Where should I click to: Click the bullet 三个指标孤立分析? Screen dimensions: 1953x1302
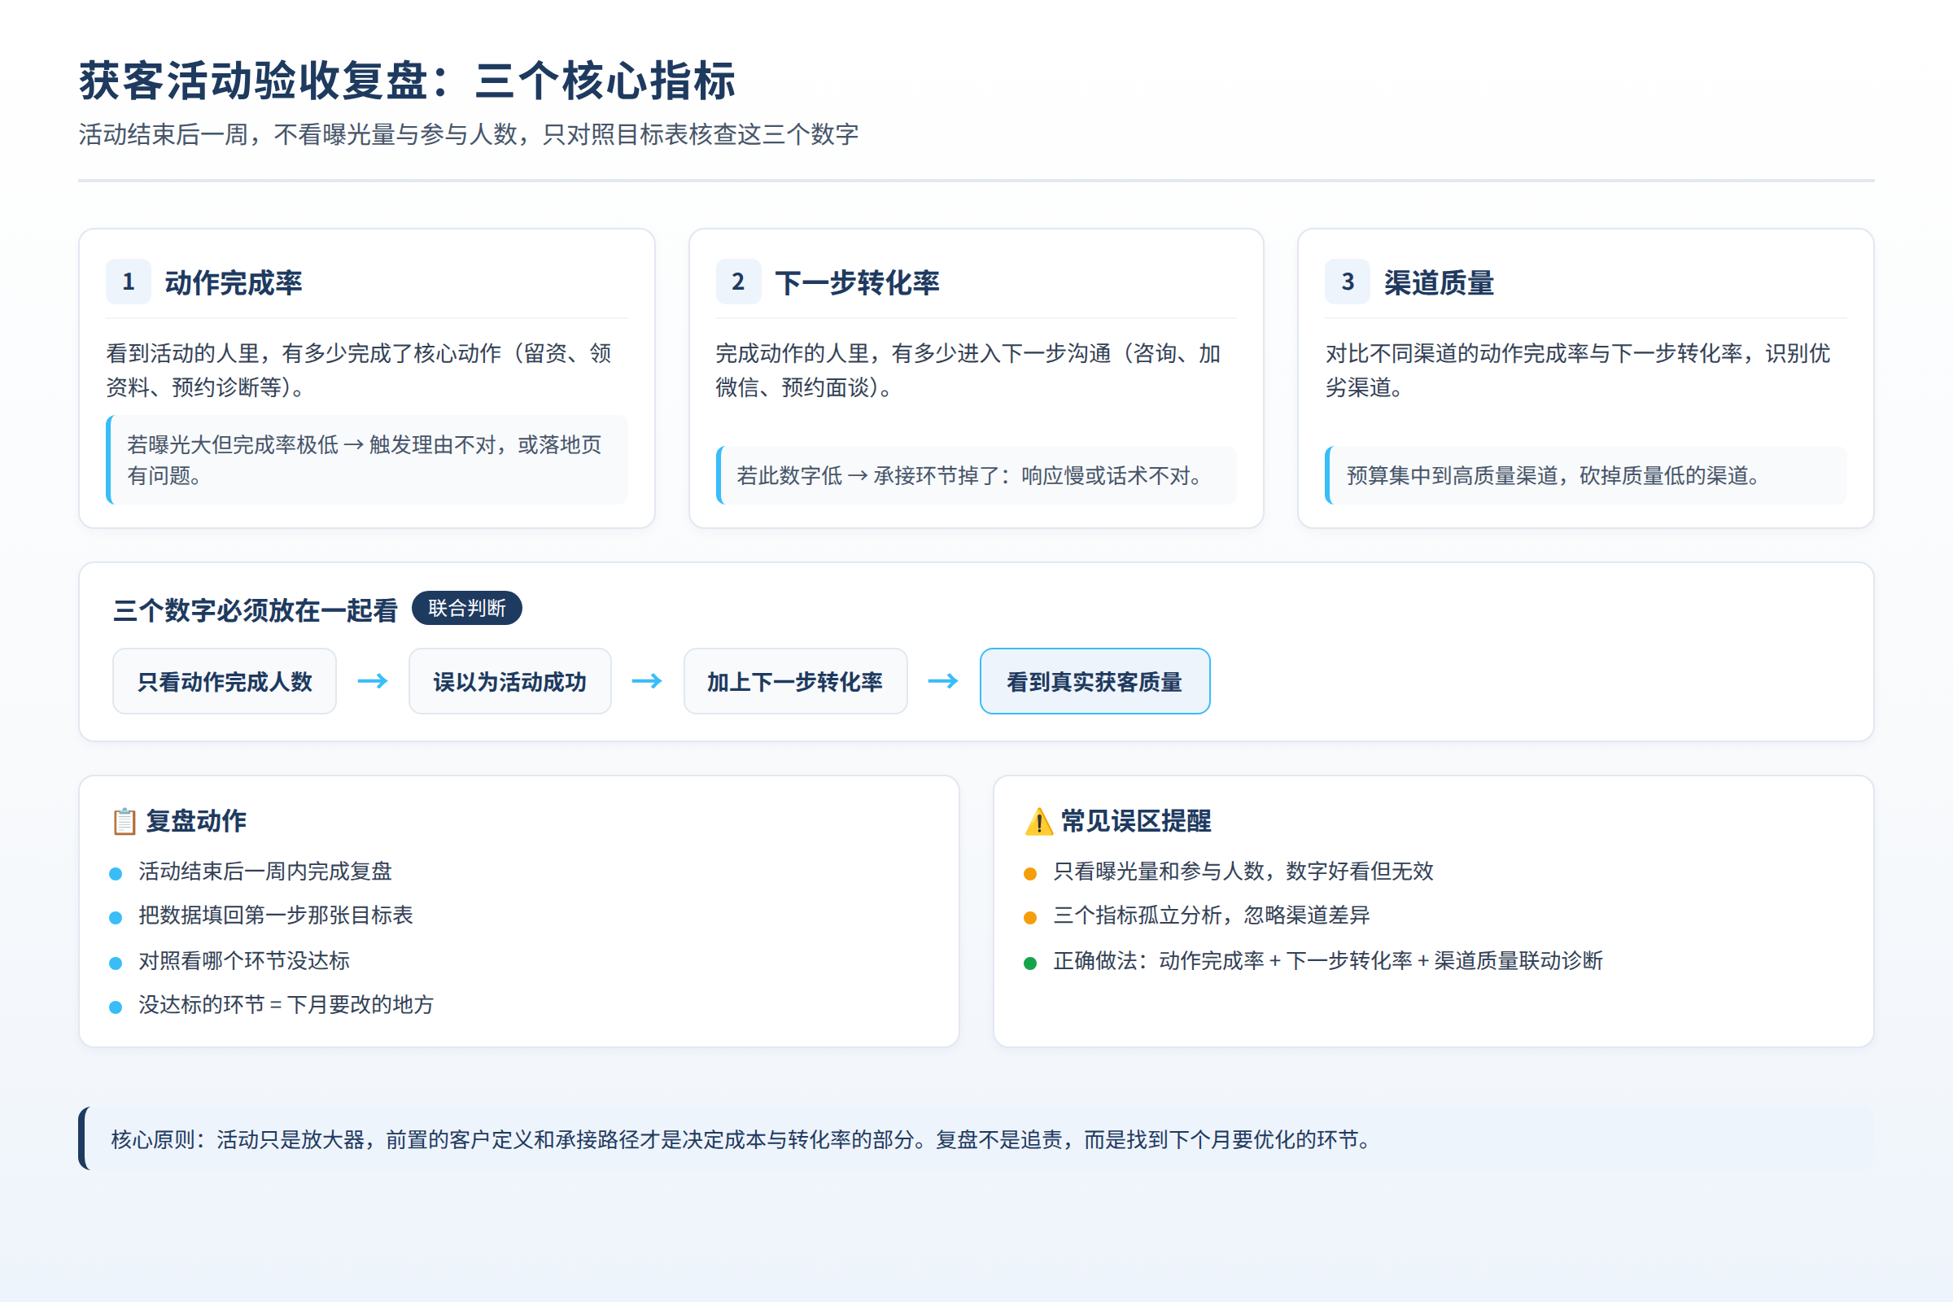coord(1212,915)
